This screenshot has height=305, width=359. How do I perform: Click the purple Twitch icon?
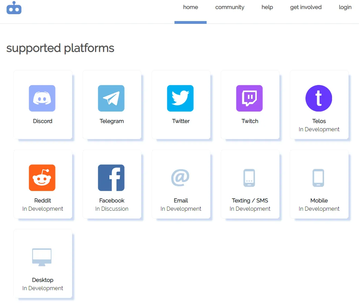point(249,98)
